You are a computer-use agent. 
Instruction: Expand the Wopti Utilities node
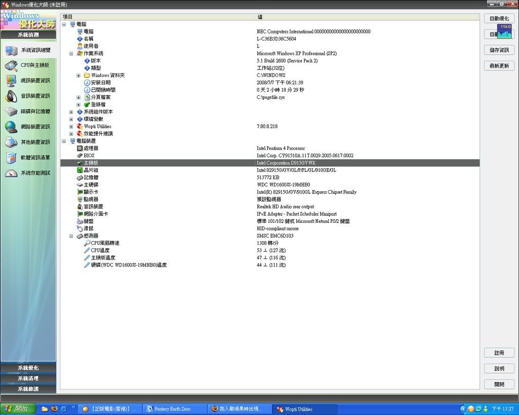(71, 126)
